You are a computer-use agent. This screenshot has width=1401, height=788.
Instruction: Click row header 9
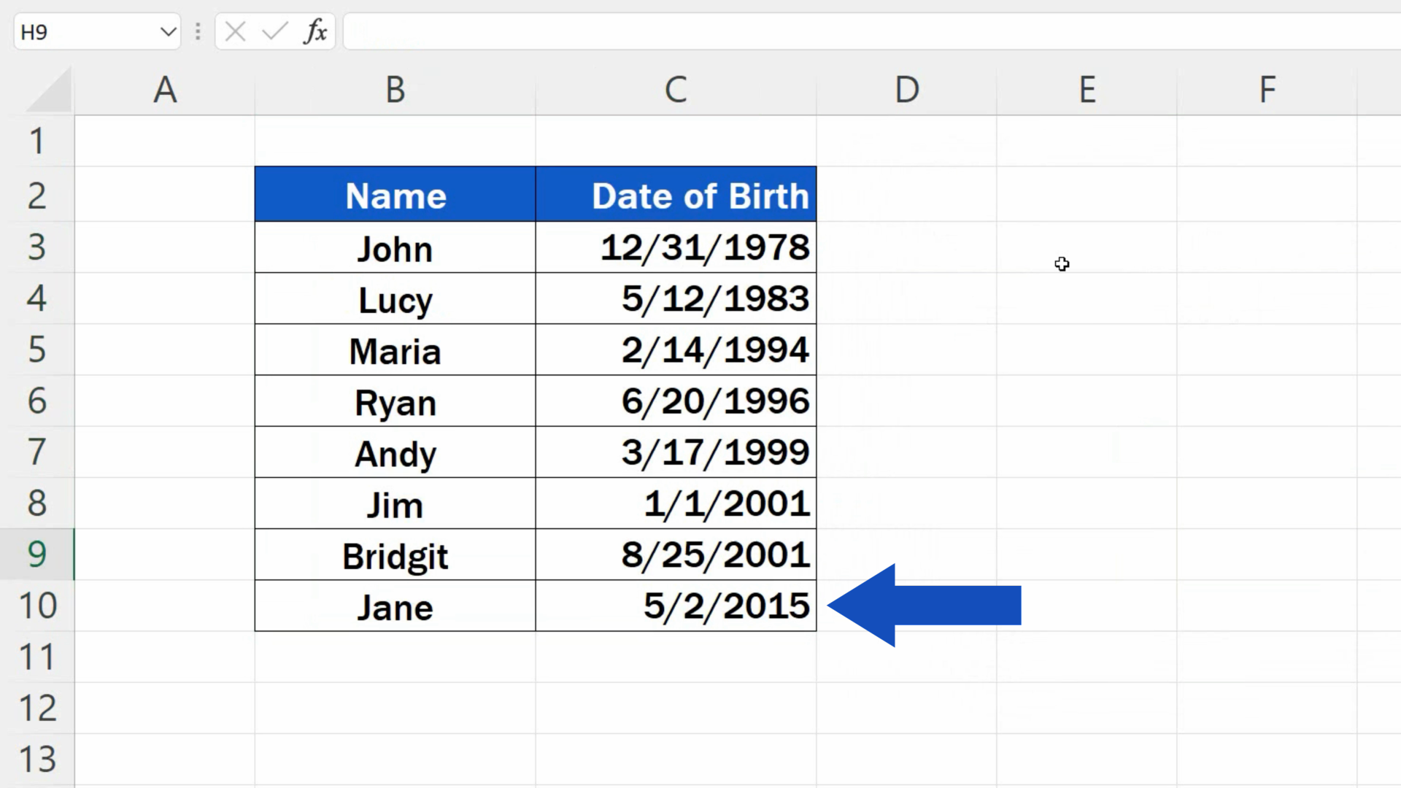[x=38, y=555]
